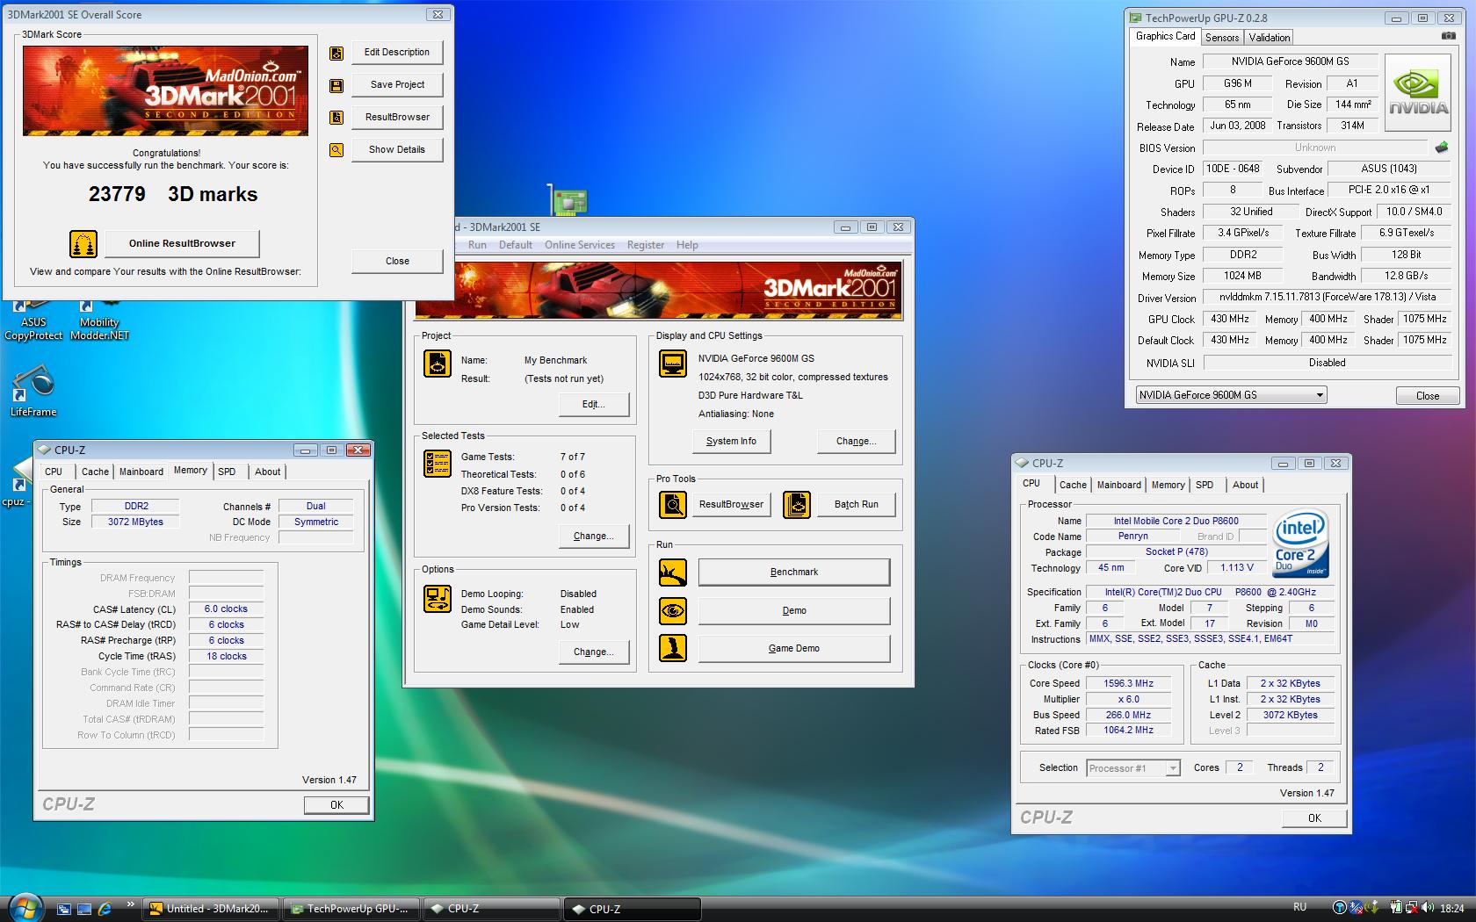The height and width of the screenshot is (922, 1476).
Task: Switch to the Validation tab in GPU-Z
Action: click(1270, 38)
